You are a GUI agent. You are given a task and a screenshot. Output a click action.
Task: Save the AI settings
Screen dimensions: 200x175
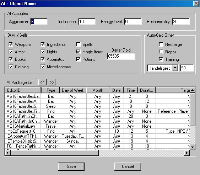(71, 166)
